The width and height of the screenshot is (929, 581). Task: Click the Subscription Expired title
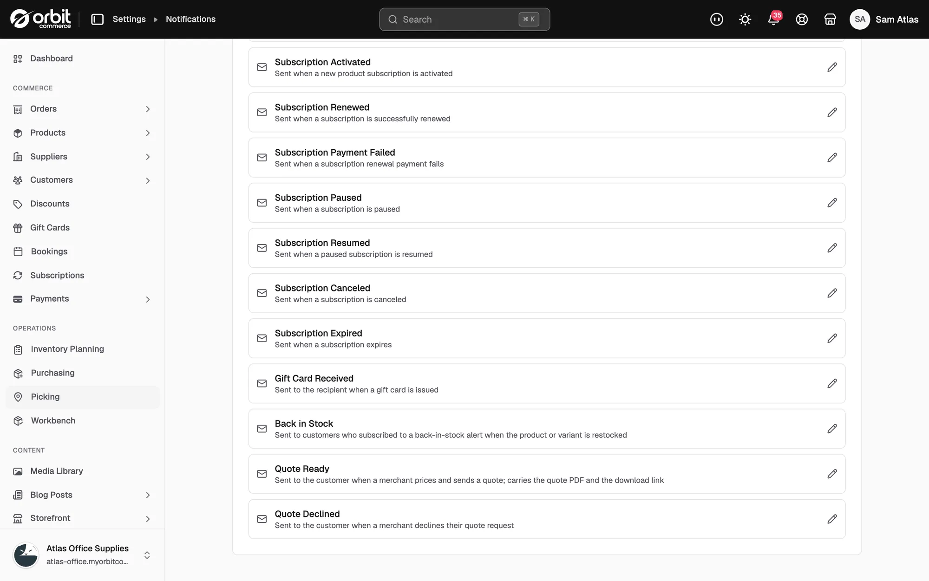(x=318, y=333)
